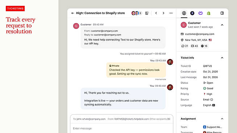
Task: Click the To recipient john-whale@company.com
Action: 91,119
